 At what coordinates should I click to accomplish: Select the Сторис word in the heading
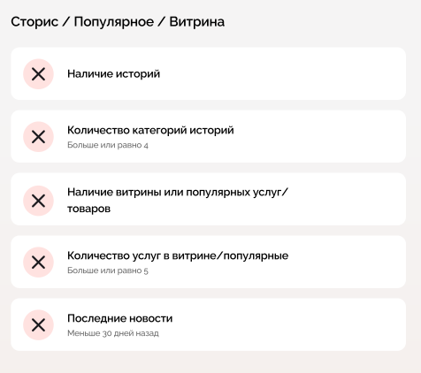click(34, 22)
